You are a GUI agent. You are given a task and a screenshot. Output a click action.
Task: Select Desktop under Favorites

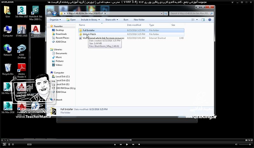(58, 30)
